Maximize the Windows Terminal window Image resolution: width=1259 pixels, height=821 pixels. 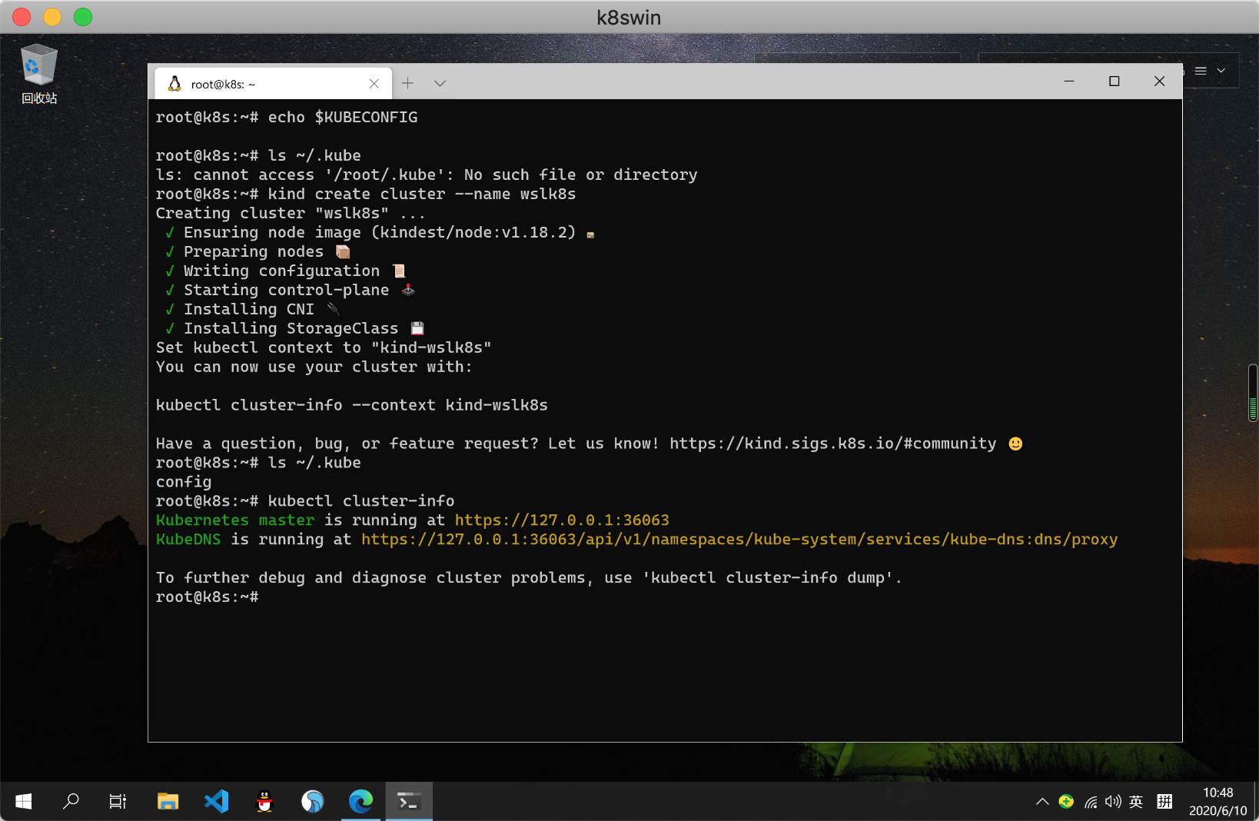pyautogui.click(x=1114, y=81)
